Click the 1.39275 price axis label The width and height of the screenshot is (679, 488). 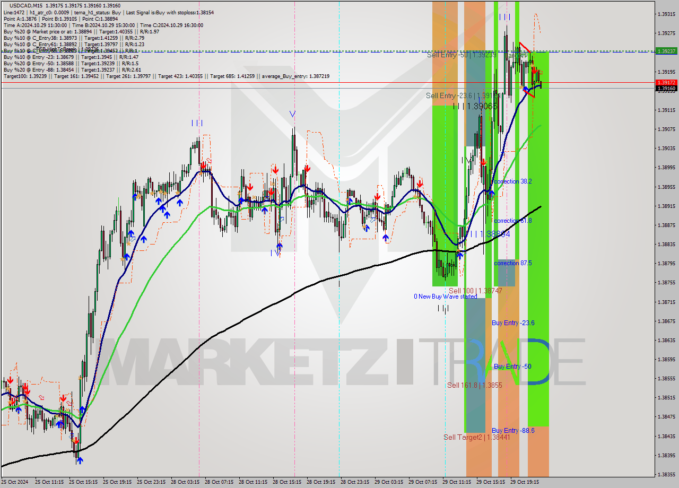tap(666, 33)
